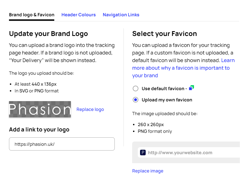This screenshot has height=182, width=250.
Task: Open the Navigation Links tab
Action: point(121,15)
